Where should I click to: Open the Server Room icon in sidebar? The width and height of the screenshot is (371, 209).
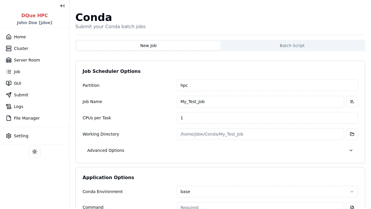(9, 60)
